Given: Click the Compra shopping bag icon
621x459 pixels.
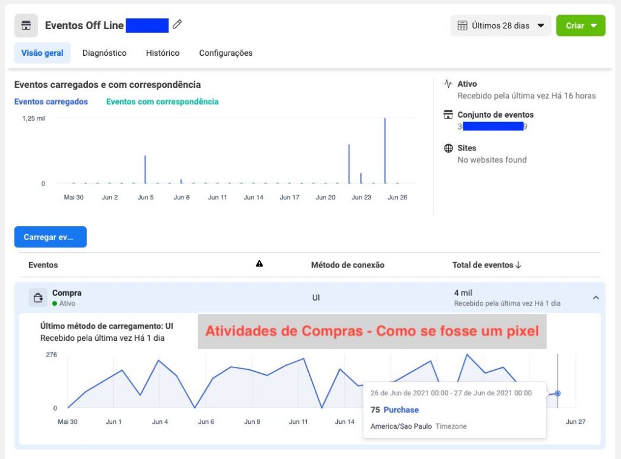Looking at the screenshot, I should click(x=38, y=297).
